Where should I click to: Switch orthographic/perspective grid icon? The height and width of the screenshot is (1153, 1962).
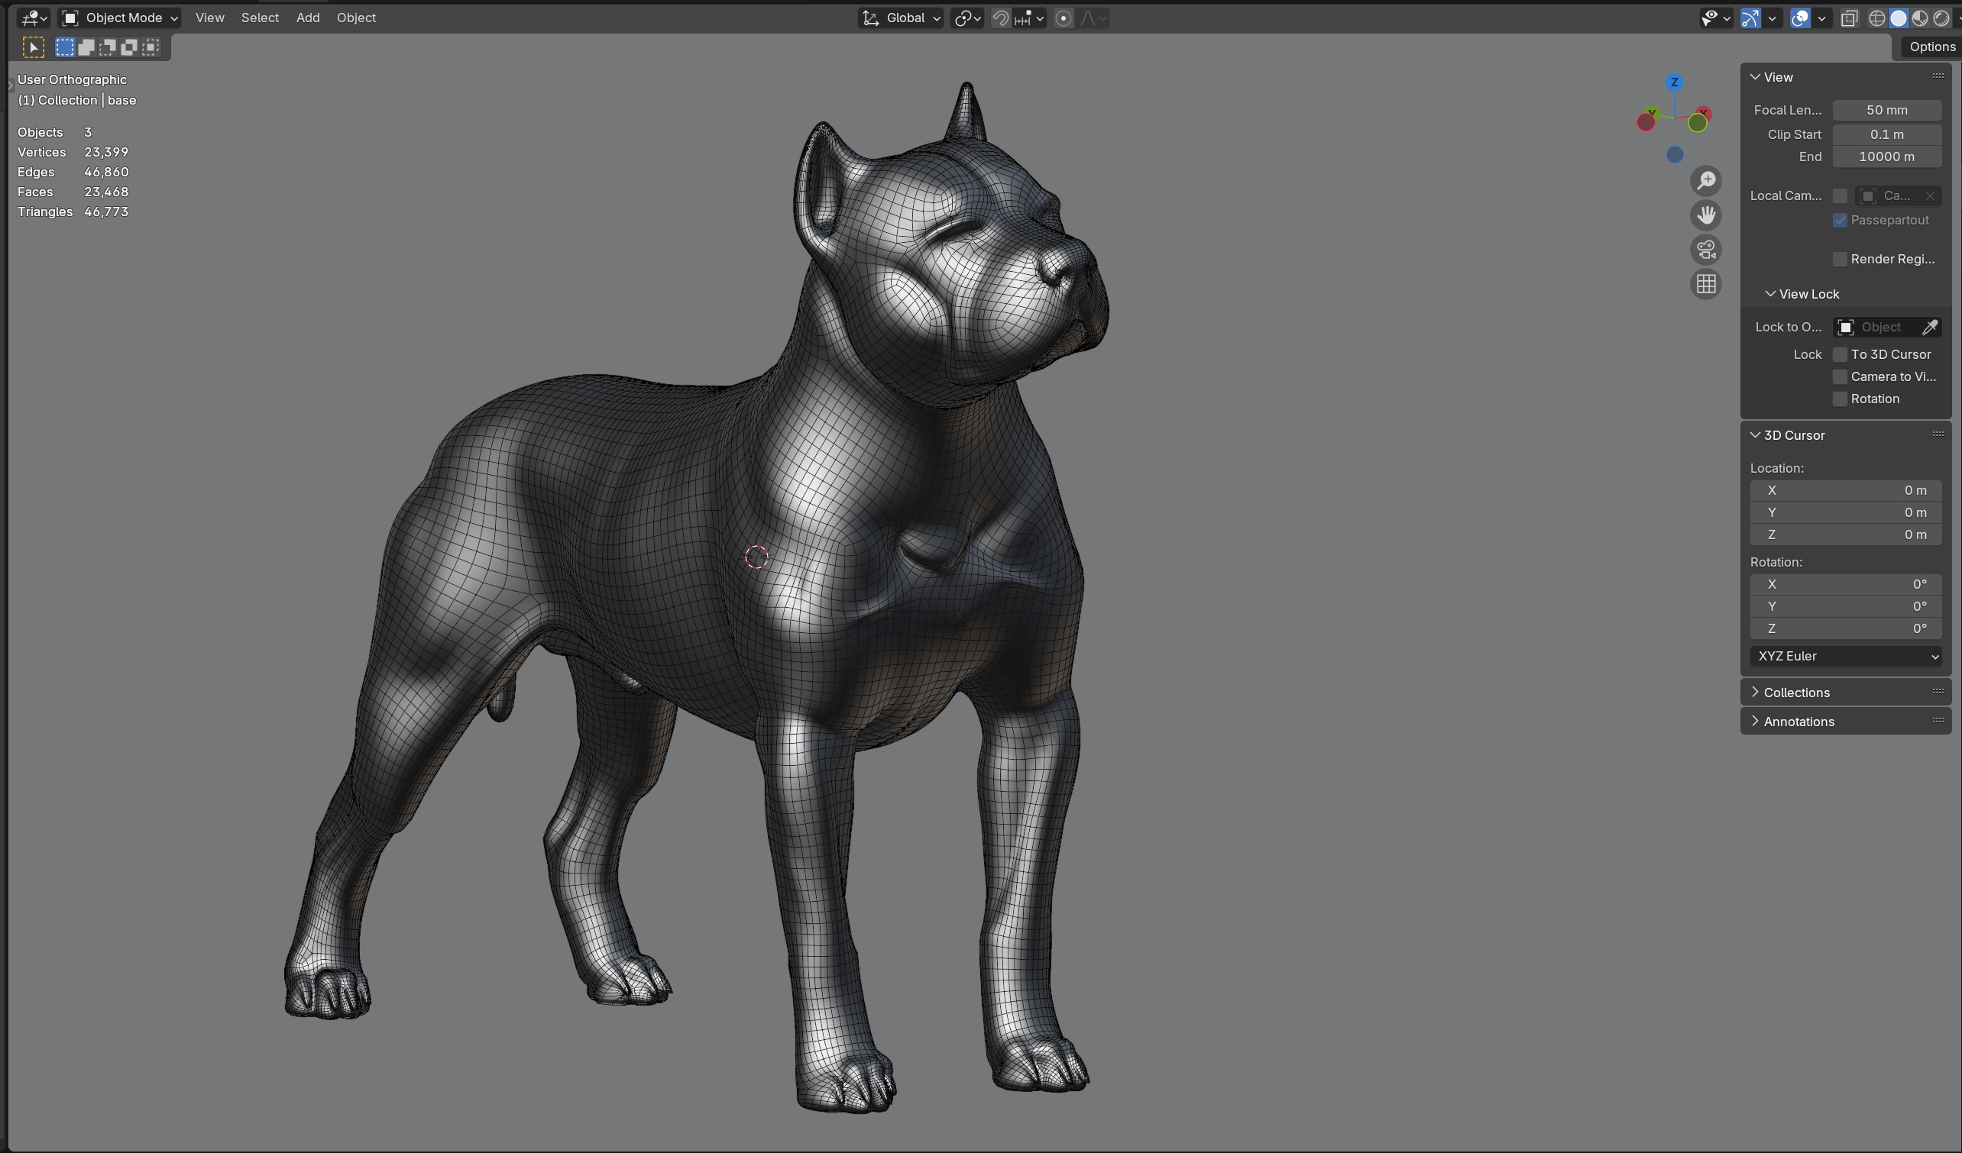pos(1706,285)
